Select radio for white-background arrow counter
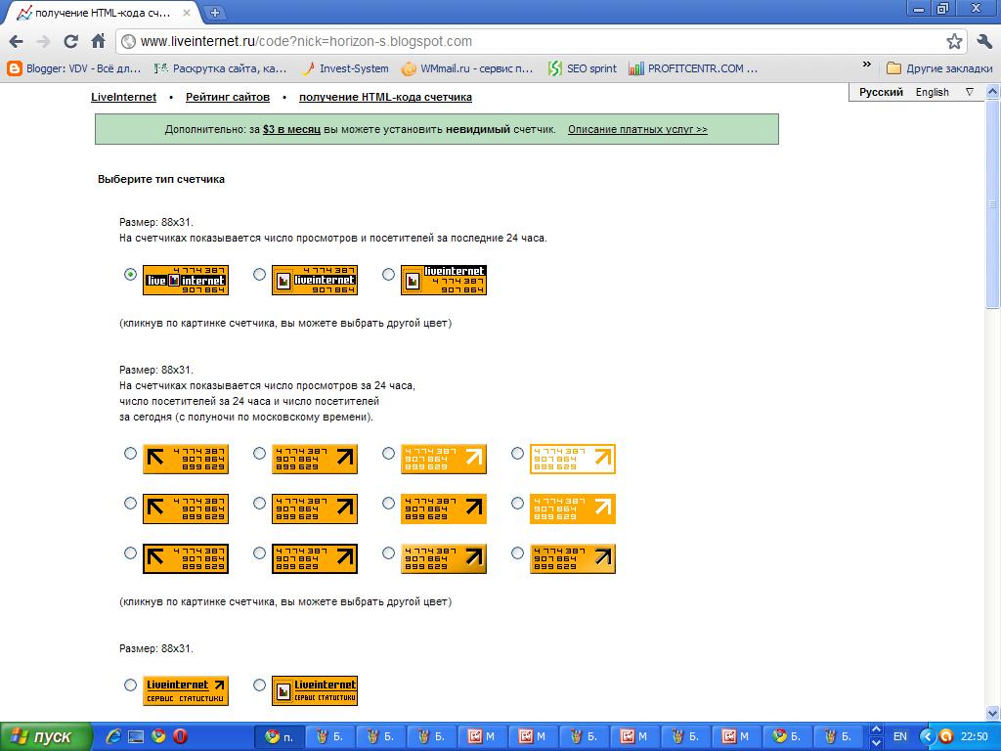The width and height of the screenshot is (1001, 751). click(517, 454)
